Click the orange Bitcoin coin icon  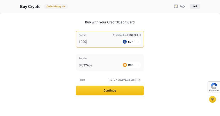tap(125, 65)
